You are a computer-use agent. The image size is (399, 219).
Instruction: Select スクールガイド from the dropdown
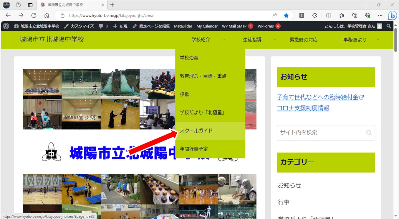coord(210,131)
